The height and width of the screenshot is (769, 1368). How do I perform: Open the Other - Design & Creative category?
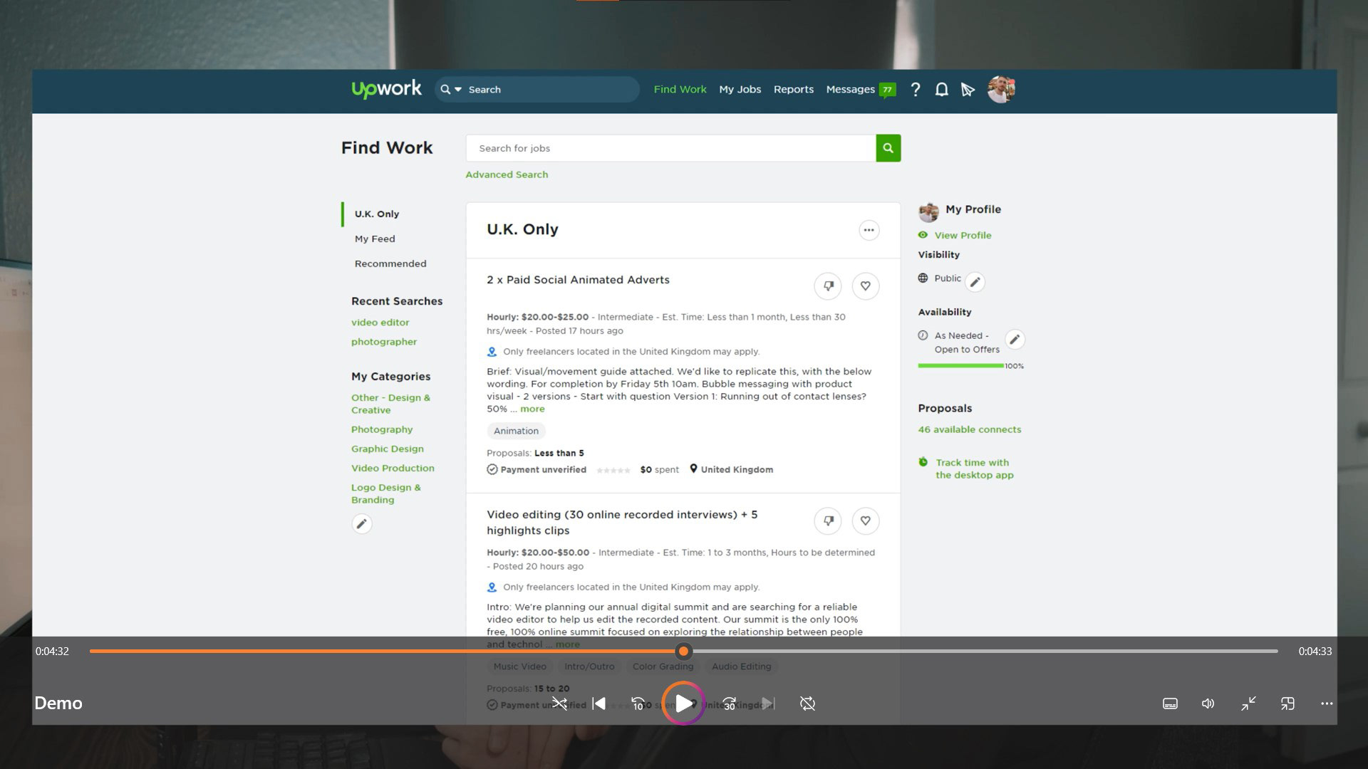pos(390,404)
